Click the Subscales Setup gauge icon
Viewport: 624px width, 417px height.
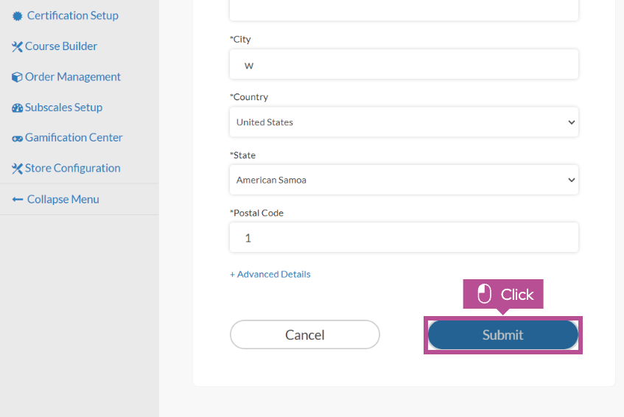coord(17,108)
